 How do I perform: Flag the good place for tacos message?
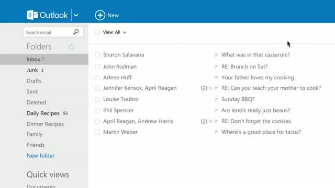[x=216, y=132]
